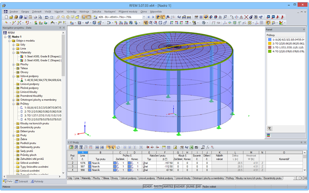This screenshot has width=309, height=193.
Task: Collapse the Materiály tree node
Action: point(13,53)
